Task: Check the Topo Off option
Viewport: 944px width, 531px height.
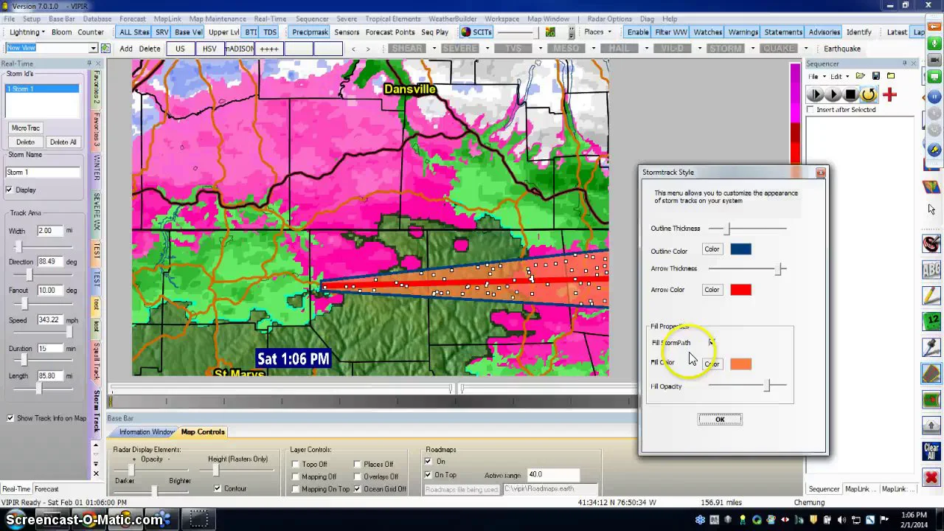Action: pyautogui.click(x=295, y=465)
